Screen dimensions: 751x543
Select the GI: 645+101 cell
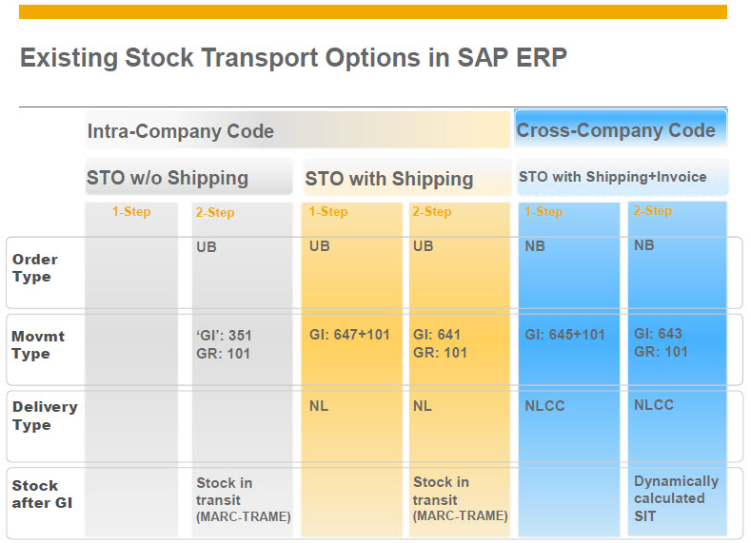[564, 335]
